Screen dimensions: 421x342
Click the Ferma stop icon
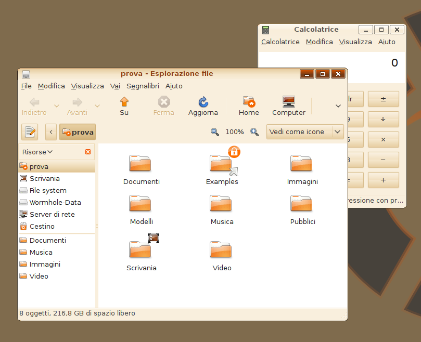(164, 102)
